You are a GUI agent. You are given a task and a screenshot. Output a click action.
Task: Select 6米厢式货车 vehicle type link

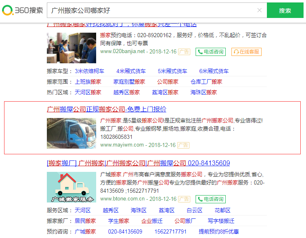point(214,71)
